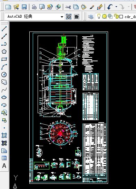Cut selection with scissors icon
This screenshot has height=189, width=136.
coord(68,7)
